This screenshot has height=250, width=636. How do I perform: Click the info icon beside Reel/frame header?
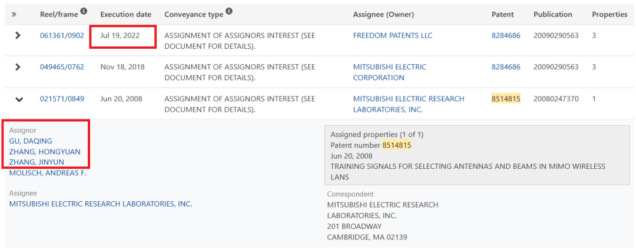click(84, 11)
